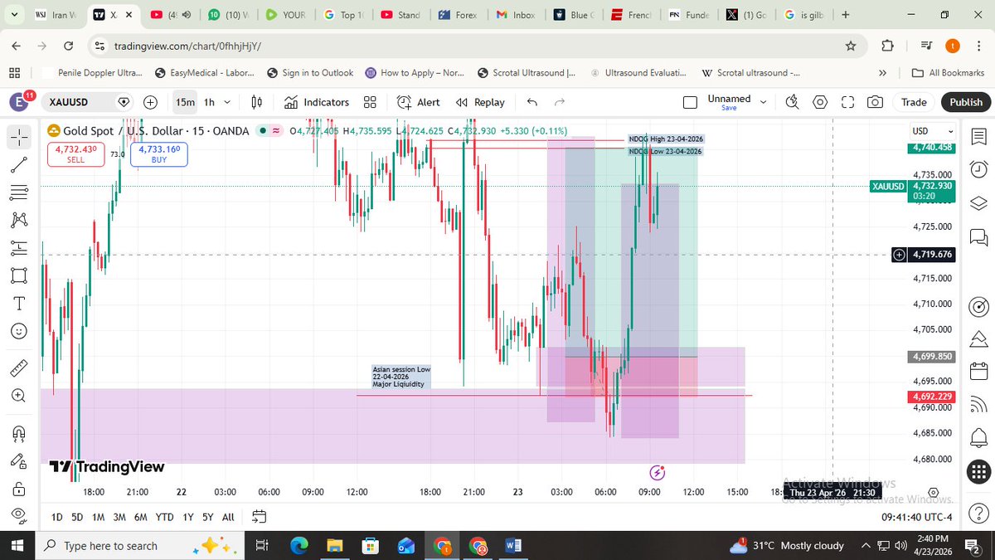This screenshot has height=560, width=995.
Task: Open indicator templates grid
Action: click(370, 102)
